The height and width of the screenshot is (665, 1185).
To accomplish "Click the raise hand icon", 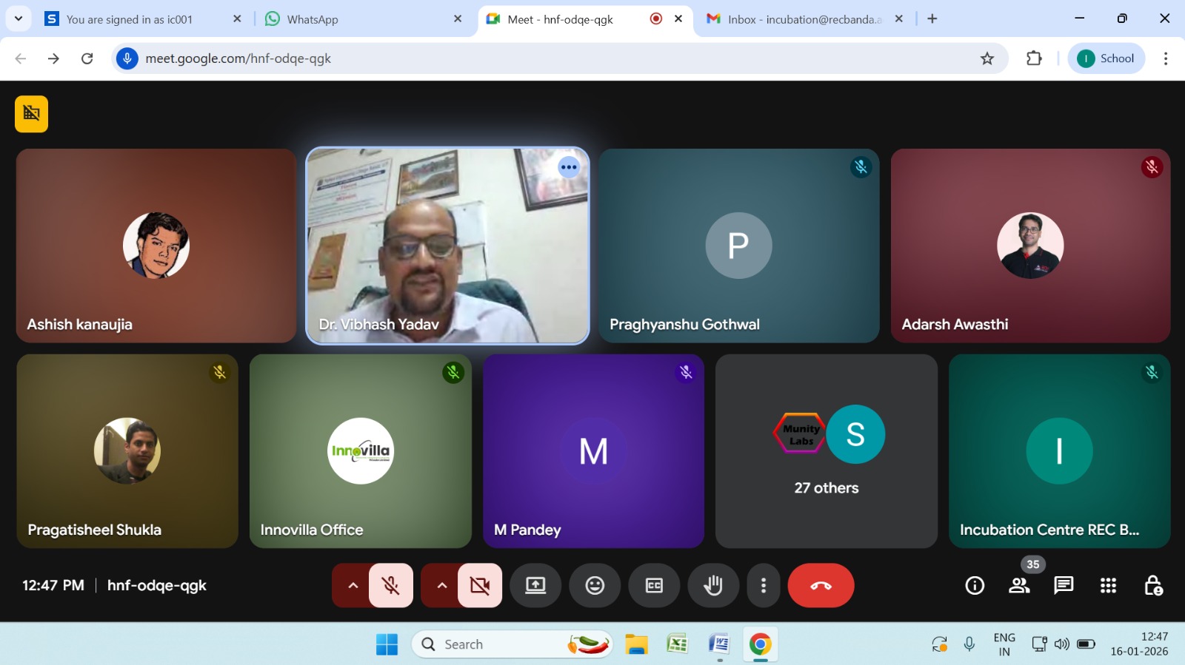I will (712, 586).
